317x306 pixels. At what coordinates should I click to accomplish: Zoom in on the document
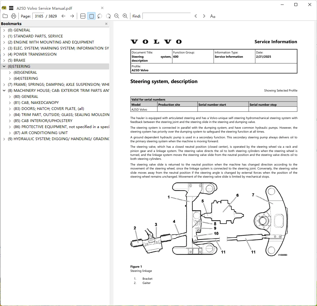coord(125,16)
